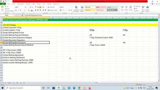Toggle Middle Align

tap(38, 7)
